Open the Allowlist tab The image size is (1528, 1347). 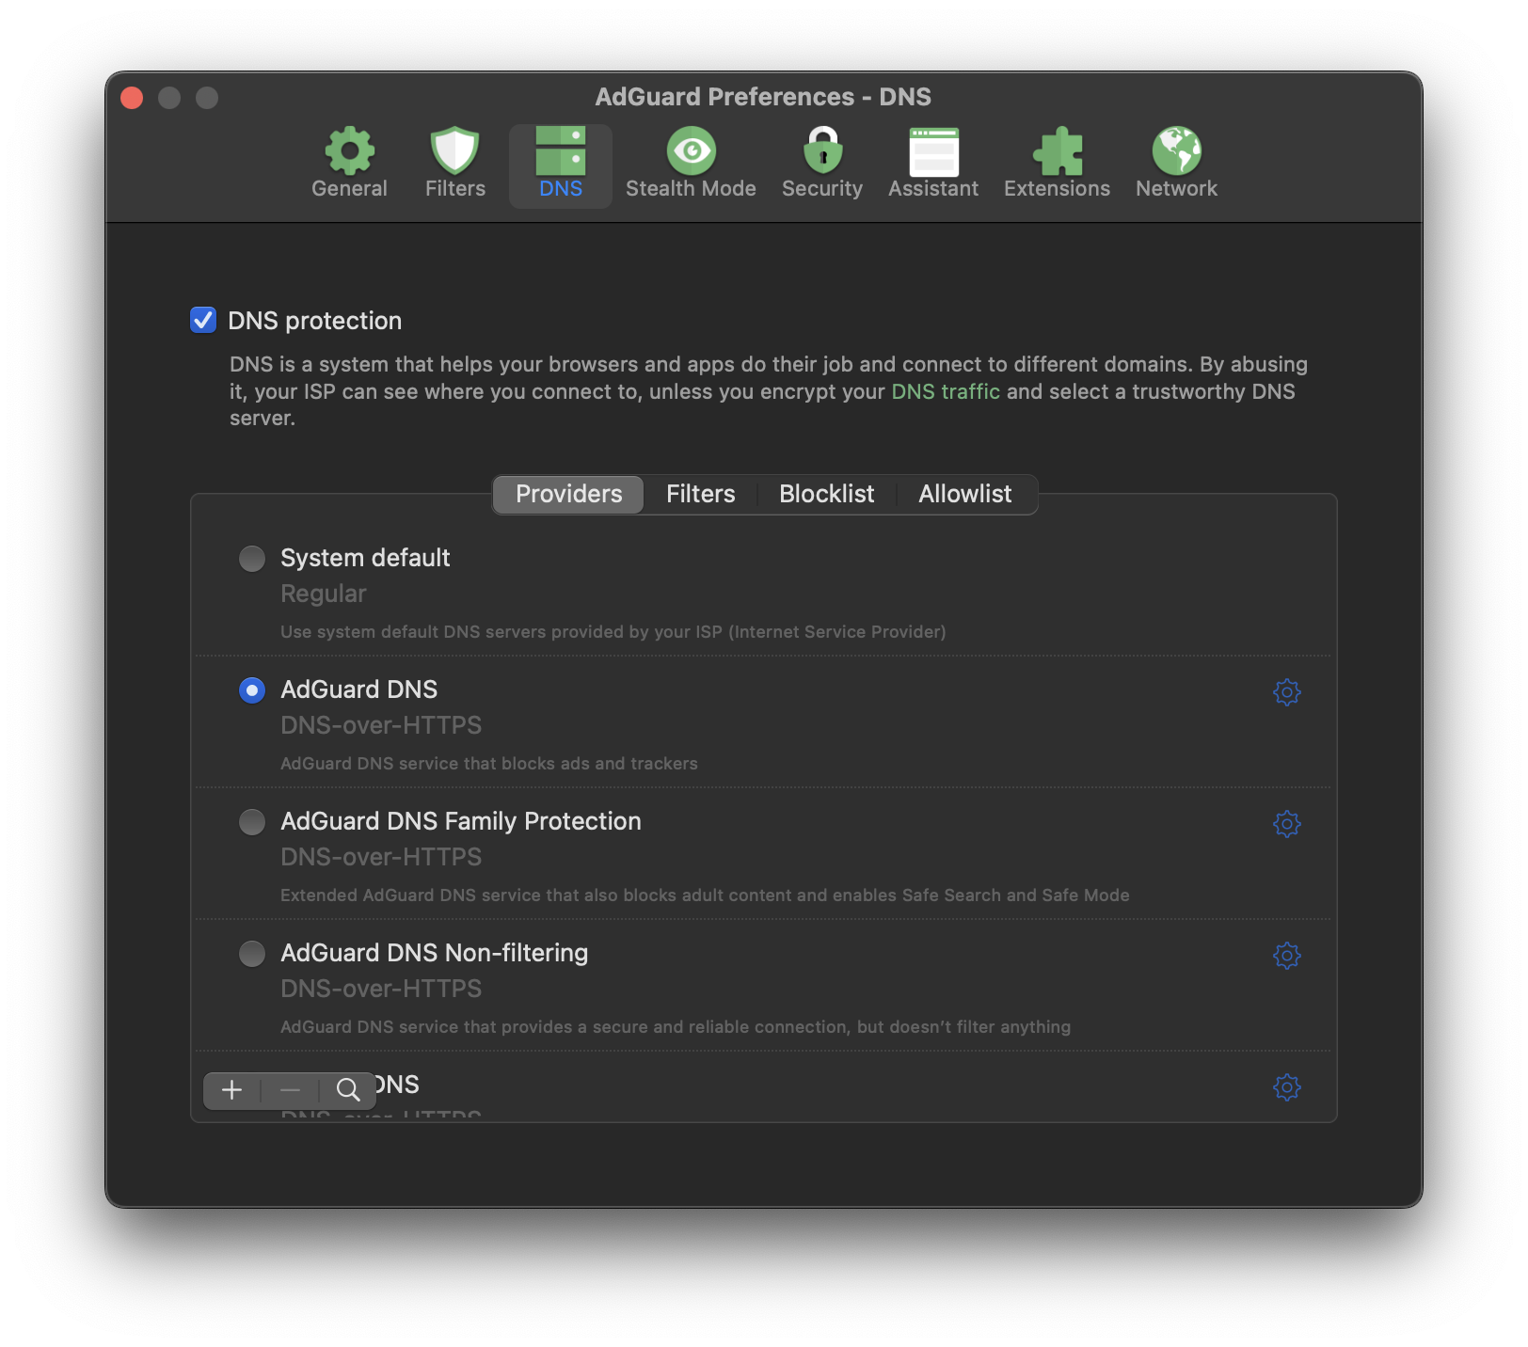point(964,494)
